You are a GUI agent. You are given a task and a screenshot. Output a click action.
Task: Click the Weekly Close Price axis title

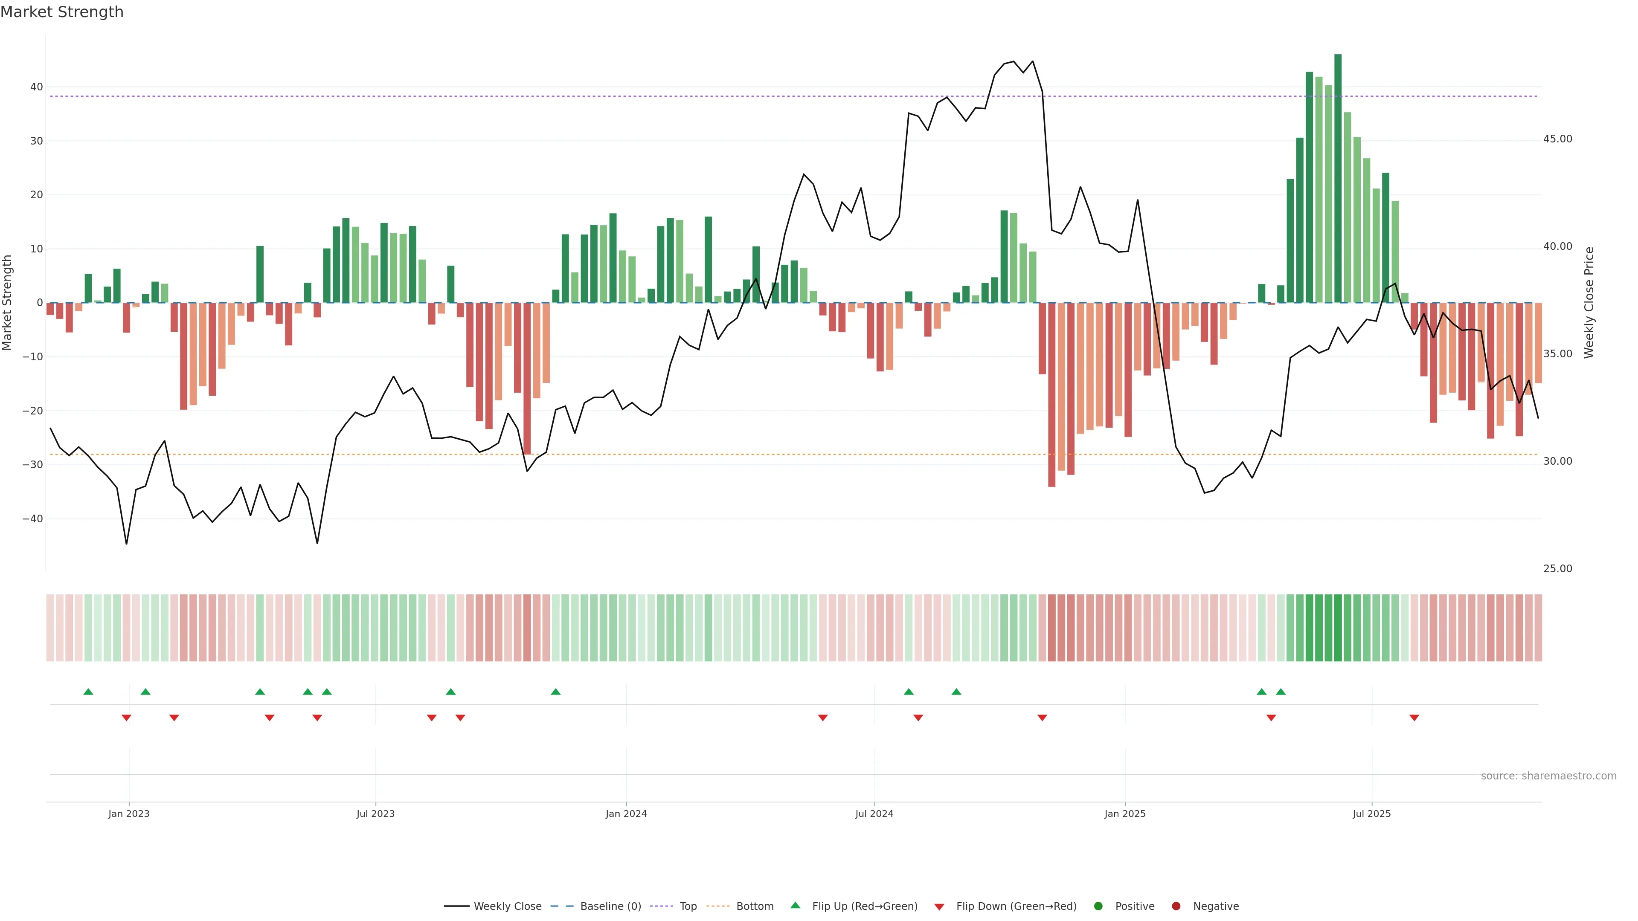click(x=1589, y=303)
